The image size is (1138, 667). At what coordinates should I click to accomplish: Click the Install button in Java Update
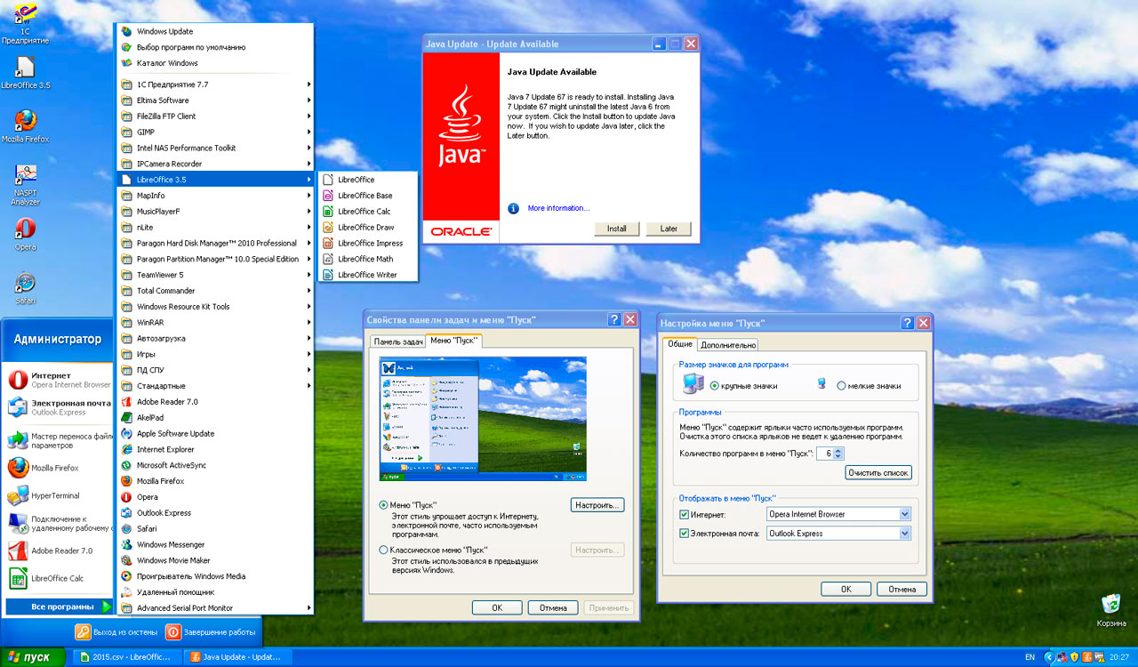[616, 229]
